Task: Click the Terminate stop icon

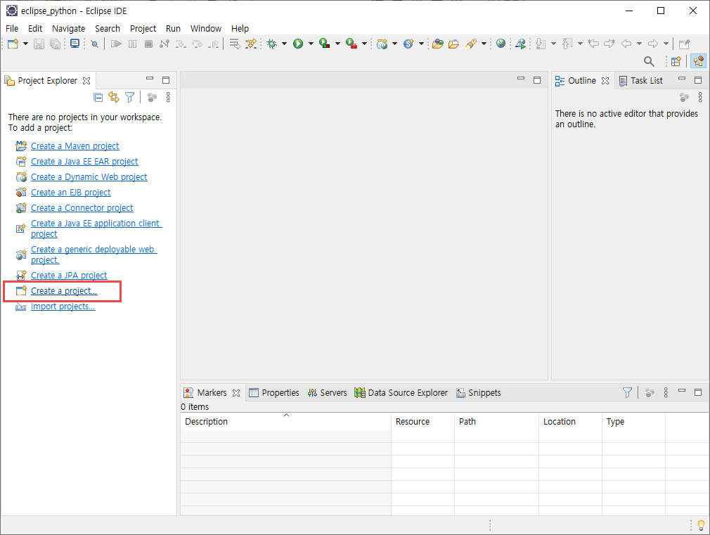Action: point(148,44)
